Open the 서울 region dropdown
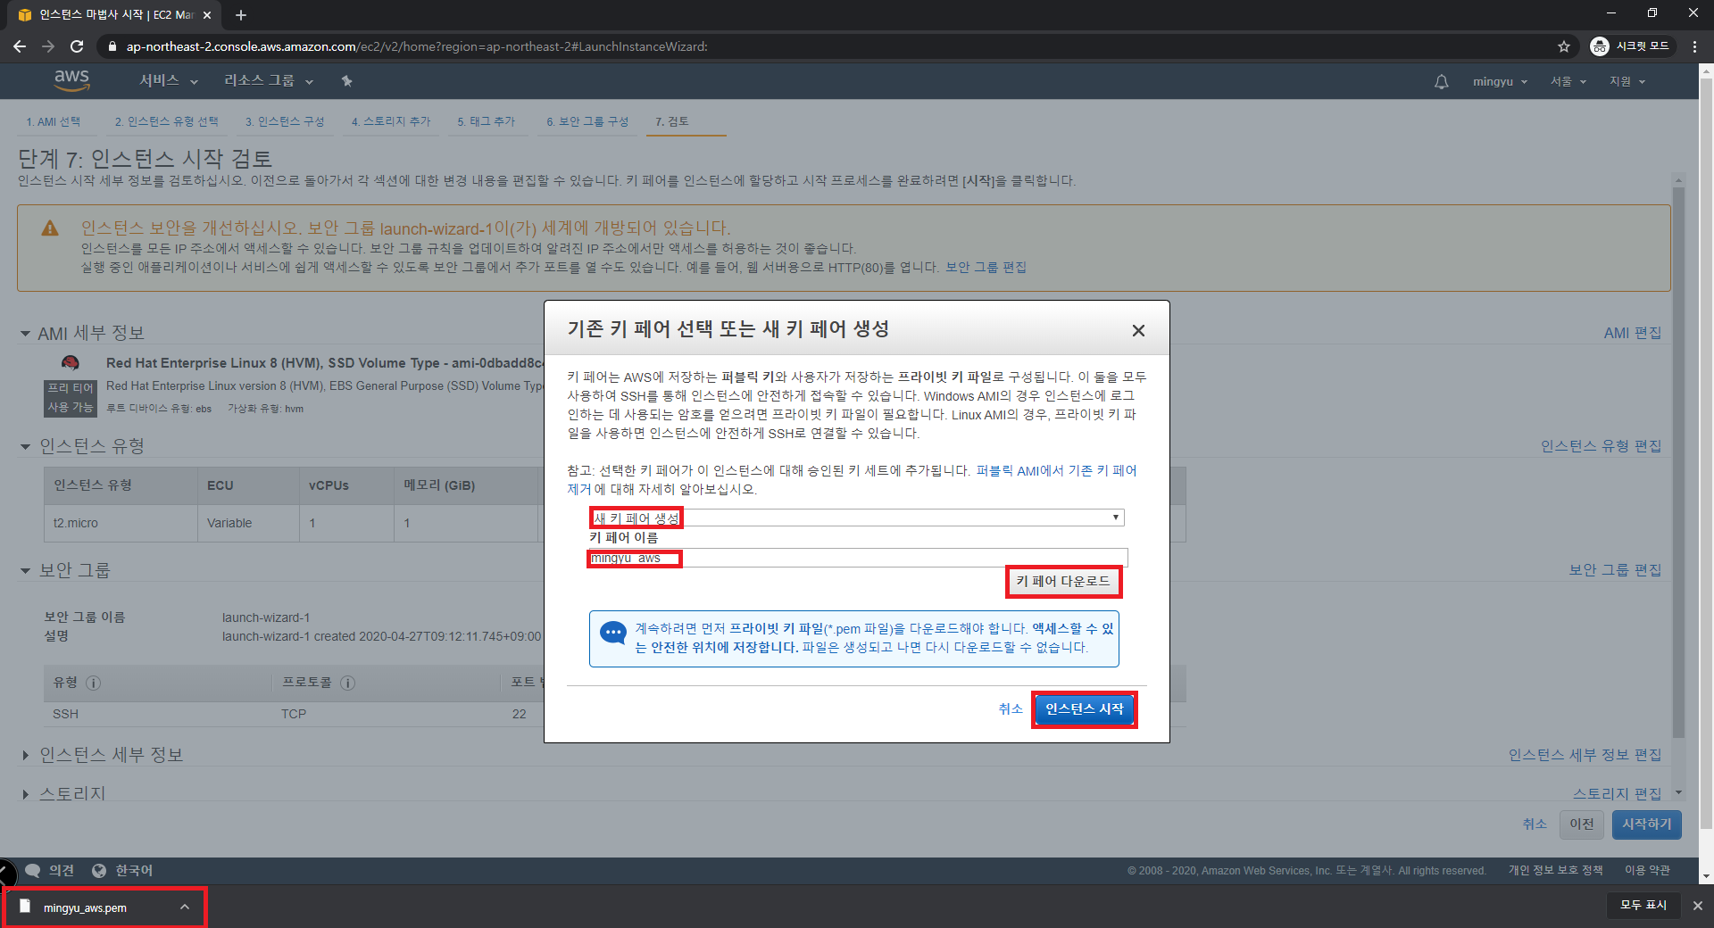Viewport: 1714px width, 928px height. pyautogui.click(x=1568, y=81)
